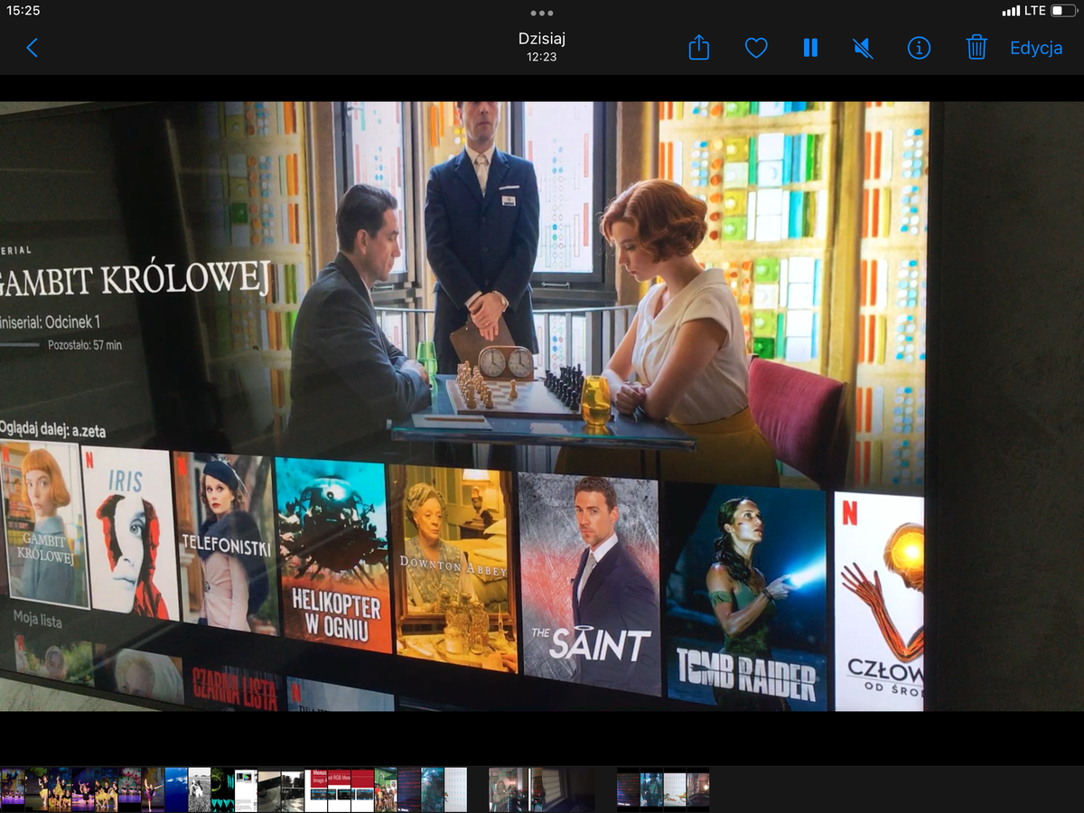Go back using the left chevron
This screenshot has height=813, width=1084.
point(33,48)
